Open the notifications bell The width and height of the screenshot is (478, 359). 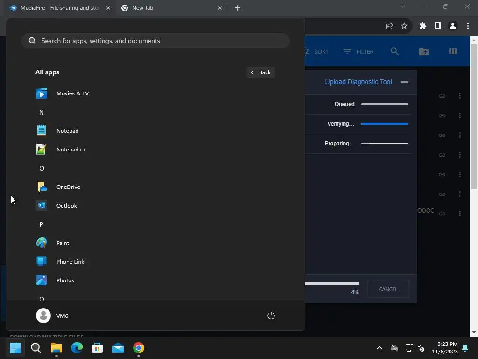click(465, 348)
